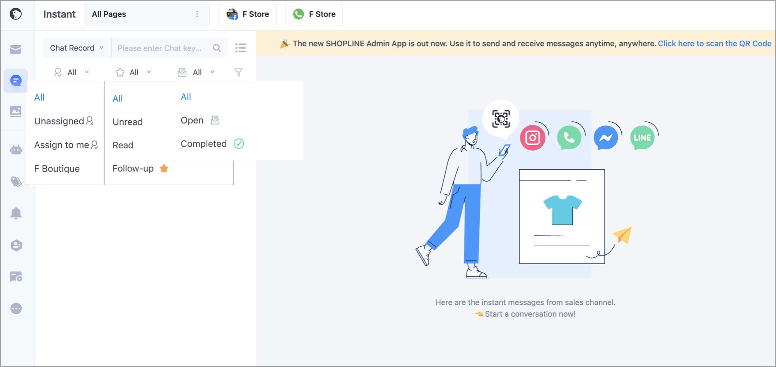The image size is (776, 367).
Task: Open the tags sidebar icon
Action: (16, 182)
